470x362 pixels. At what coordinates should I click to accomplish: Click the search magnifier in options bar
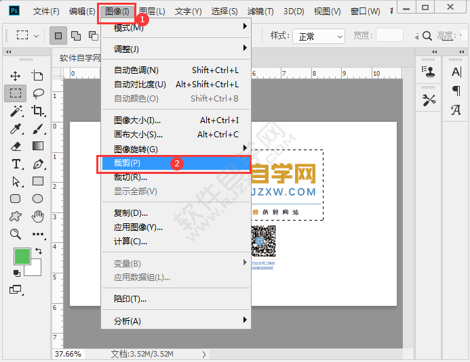click(427, 36)
